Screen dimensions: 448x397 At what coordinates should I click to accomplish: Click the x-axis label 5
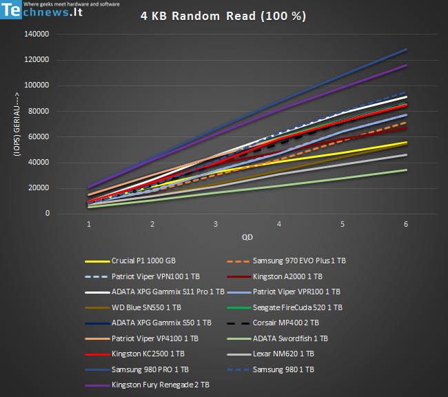pos(343,225)
